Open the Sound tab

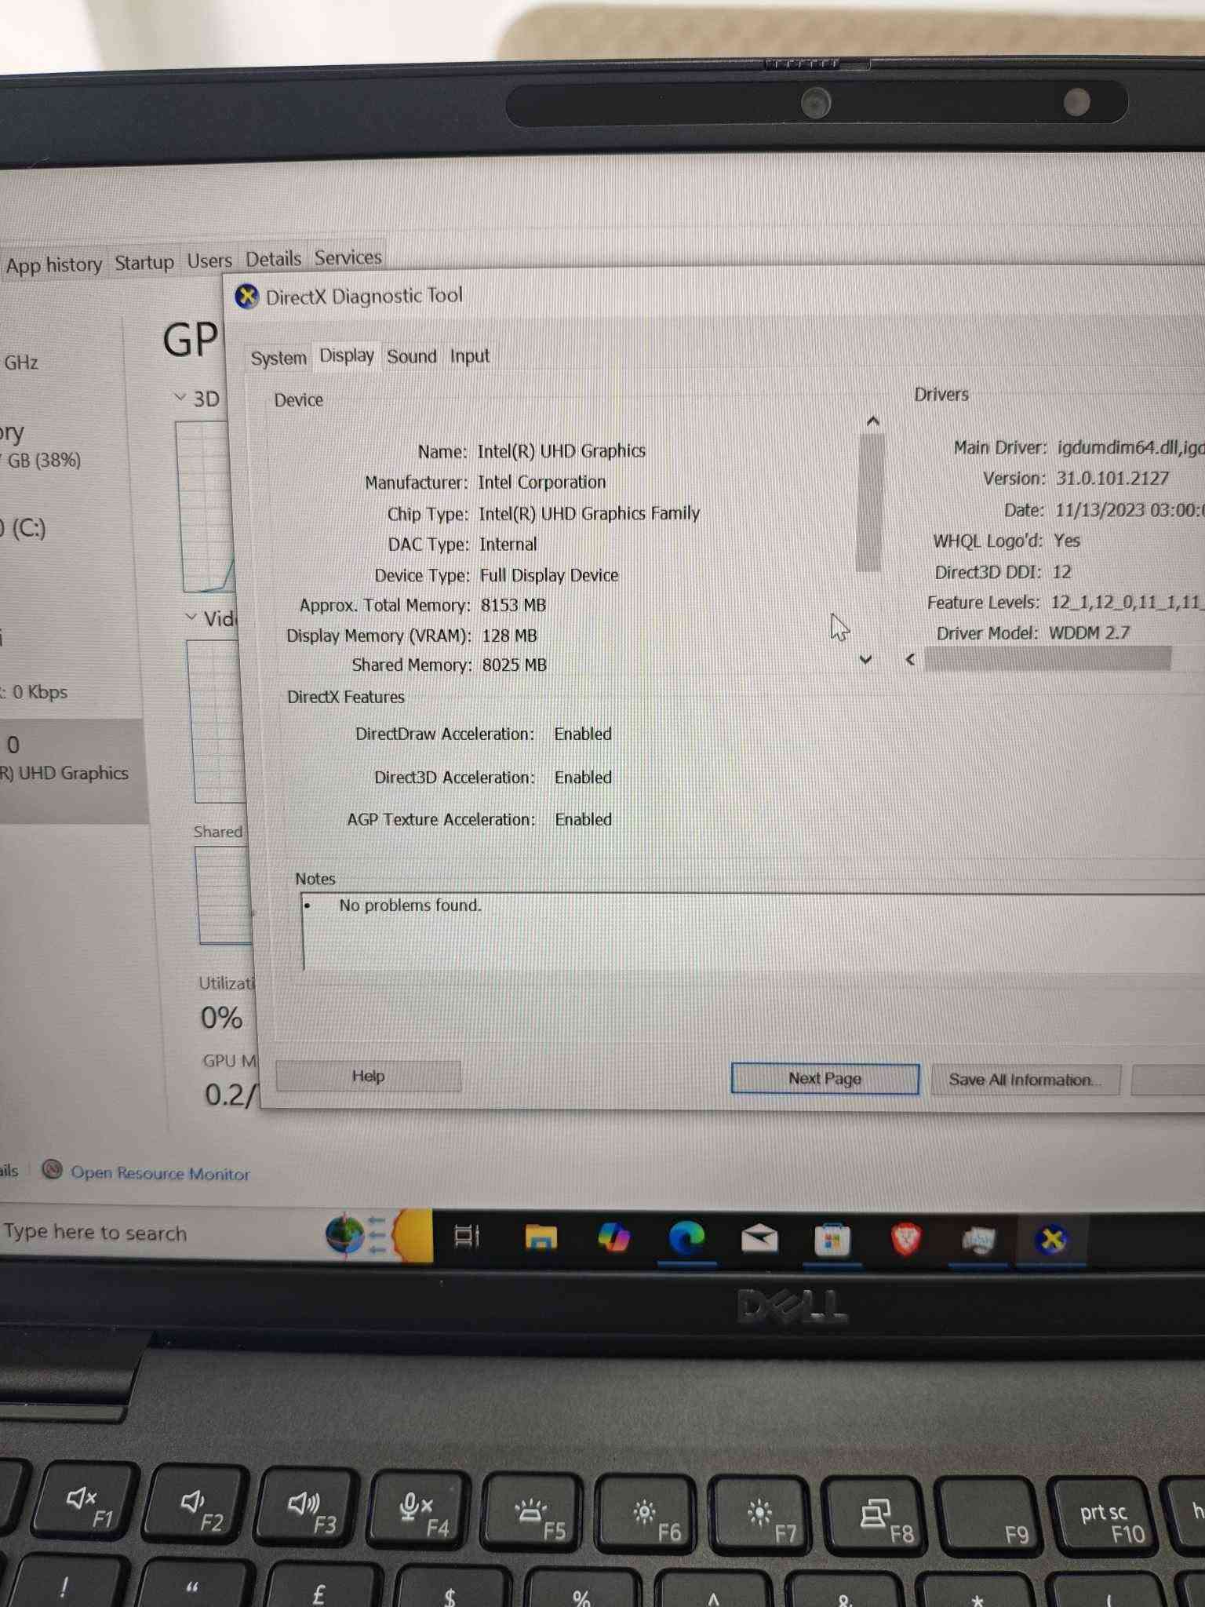(x=412, y=356)
